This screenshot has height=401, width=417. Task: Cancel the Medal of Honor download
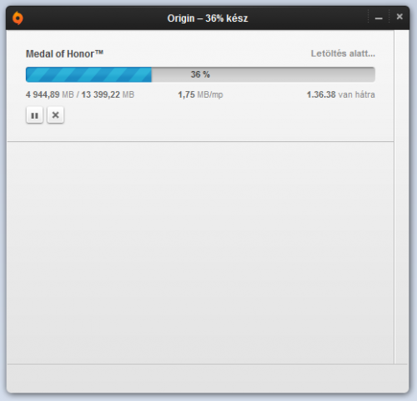(55, 115)
